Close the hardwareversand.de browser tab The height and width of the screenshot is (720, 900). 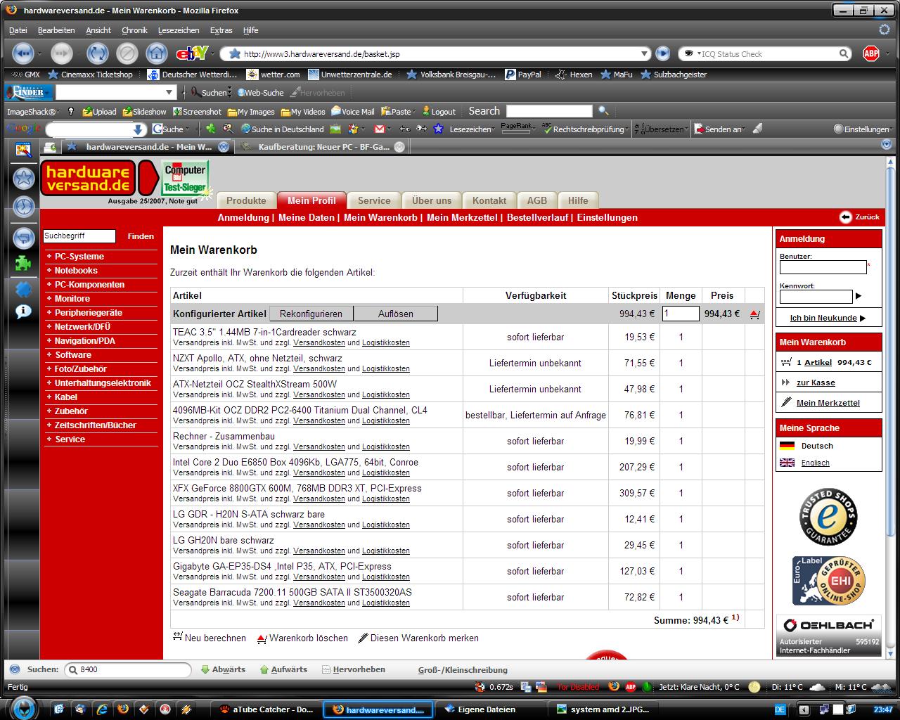tap(224, 147)
